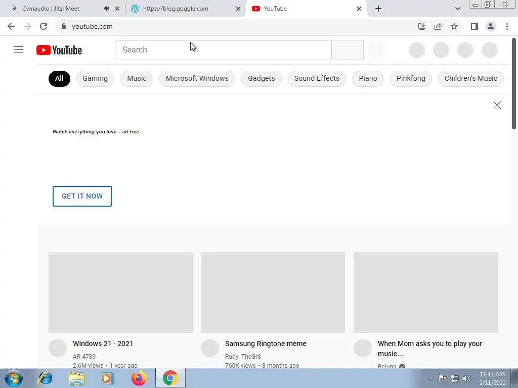Open Windows Explorer from the taskbar

(76, 378)
